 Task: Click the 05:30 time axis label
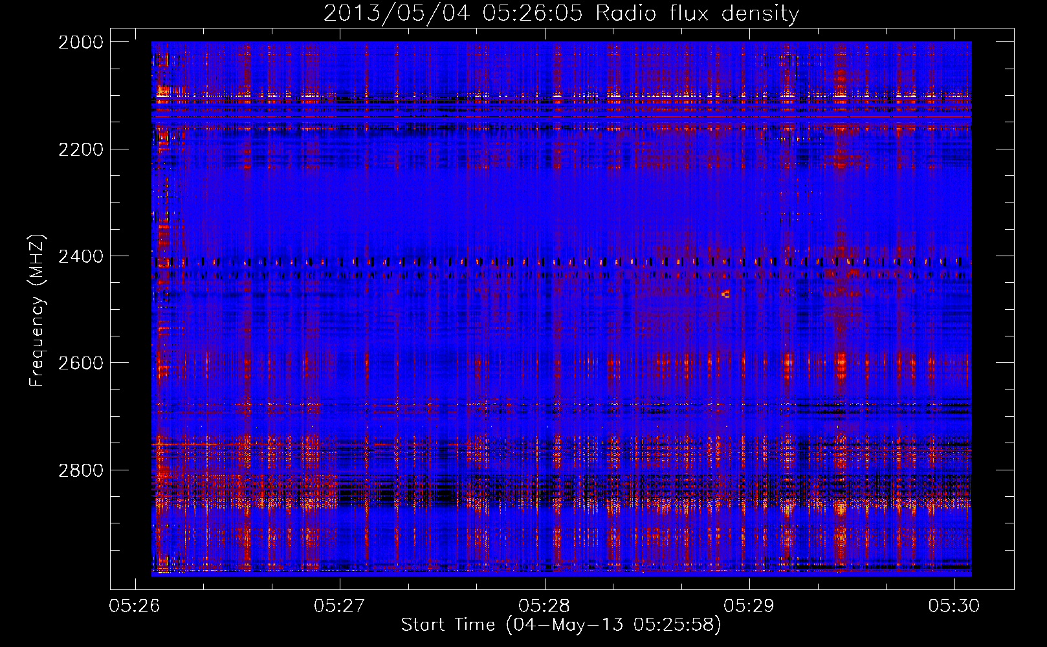954,606
